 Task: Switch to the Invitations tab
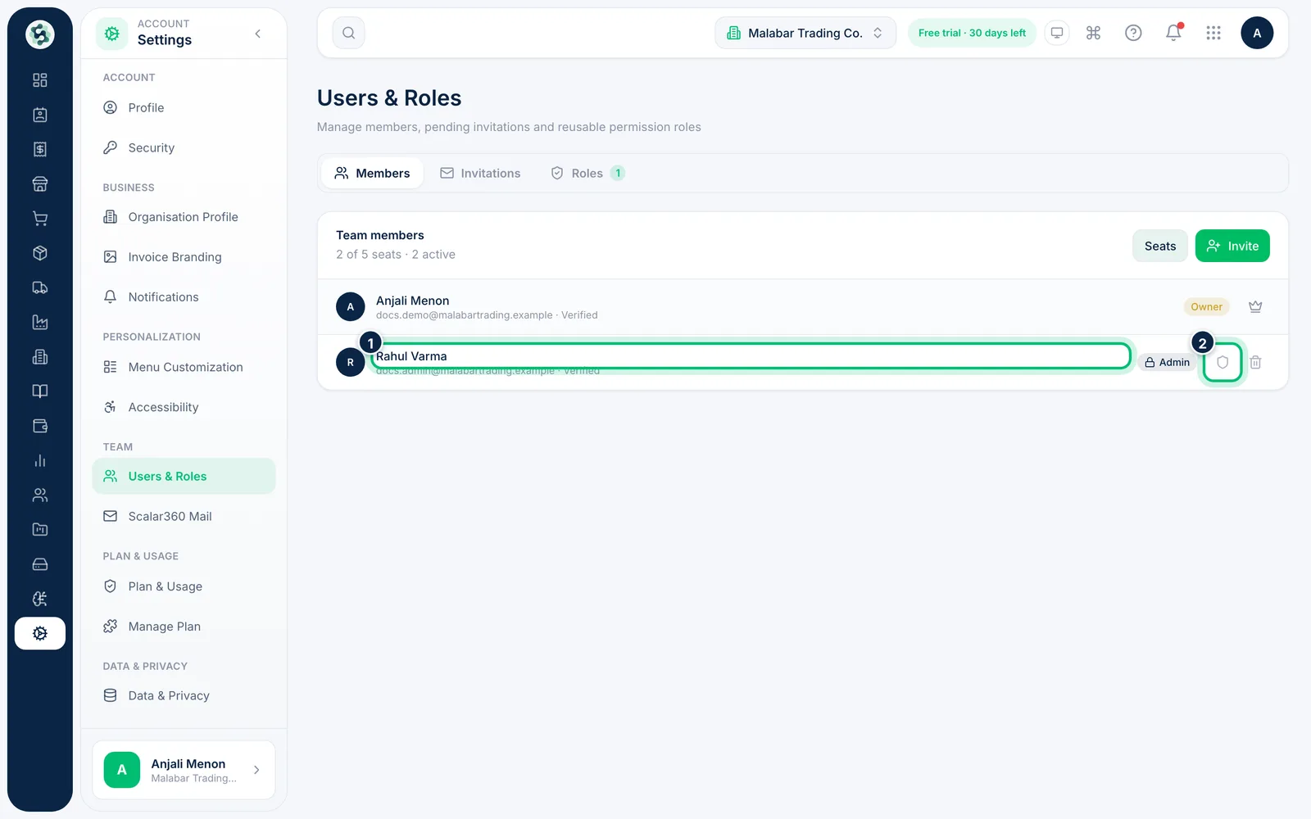point(480,174)
